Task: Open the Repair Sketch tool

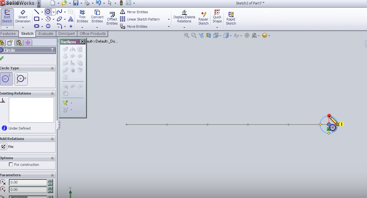Action: coord(203,18)
